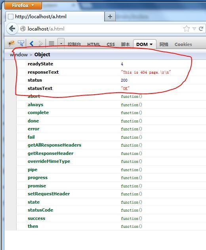The image size is (206, 250).
Task: Activate the element inspect pointer icon
Action: coord(21,43)
